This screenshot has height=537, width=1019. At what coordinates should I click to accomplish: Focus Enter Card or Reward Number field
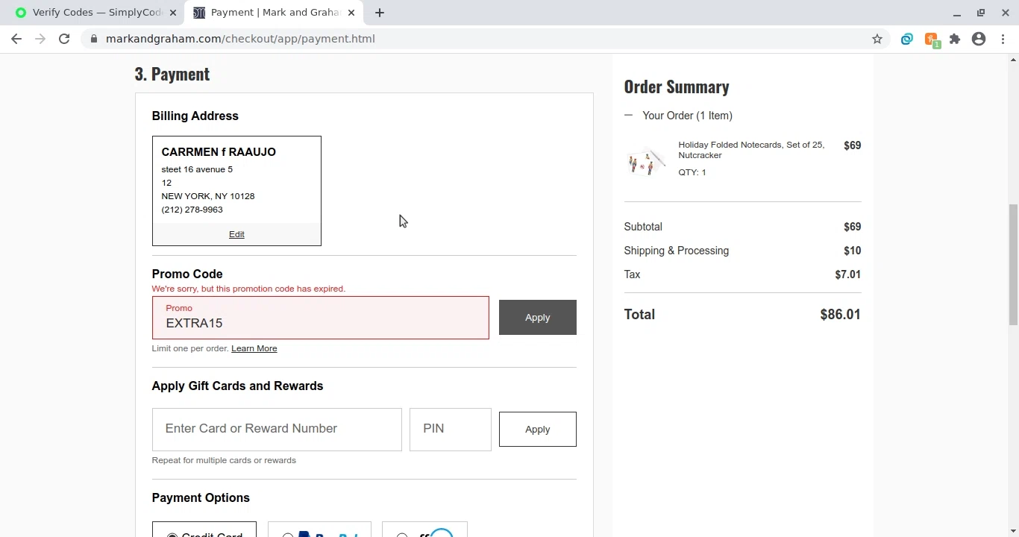(x=277, y=430)
